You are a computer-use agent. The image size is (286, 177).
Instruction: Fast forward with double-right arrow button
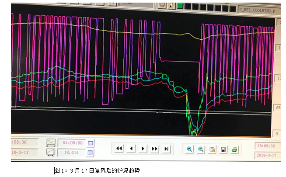click(154, 149)
